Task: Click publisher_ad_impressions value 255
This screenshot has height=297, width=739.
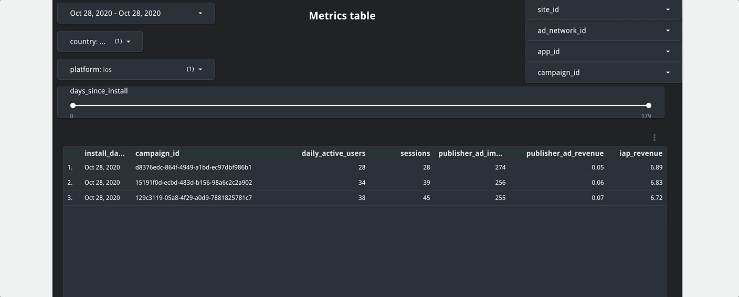Action: click(500, 198)
